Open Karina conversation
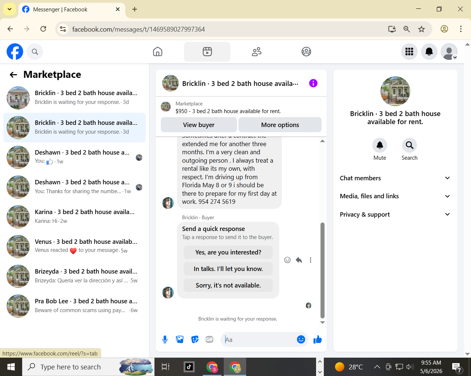The width and height of the screenshot is (471, 376). point(74,217)
